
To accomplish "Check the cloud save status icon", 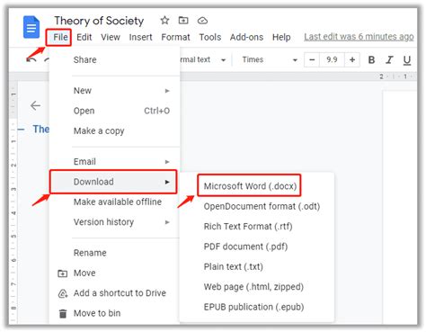I will (x=202, y=21).
